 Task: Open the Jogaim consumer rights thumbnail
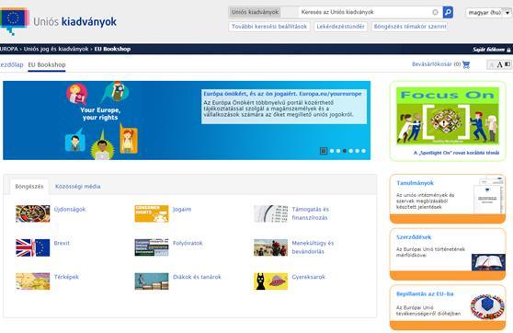pyautogui.click(x=152, y=213)
